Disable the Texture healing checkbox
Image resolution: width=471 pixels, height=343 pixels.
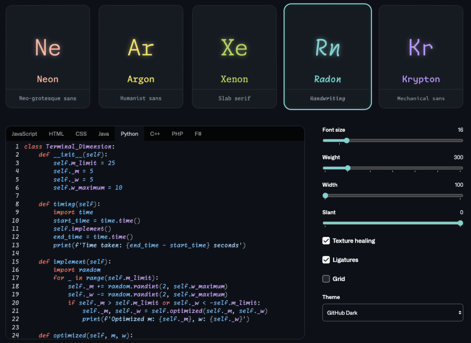pyautogui.click(x=326, y=241)
